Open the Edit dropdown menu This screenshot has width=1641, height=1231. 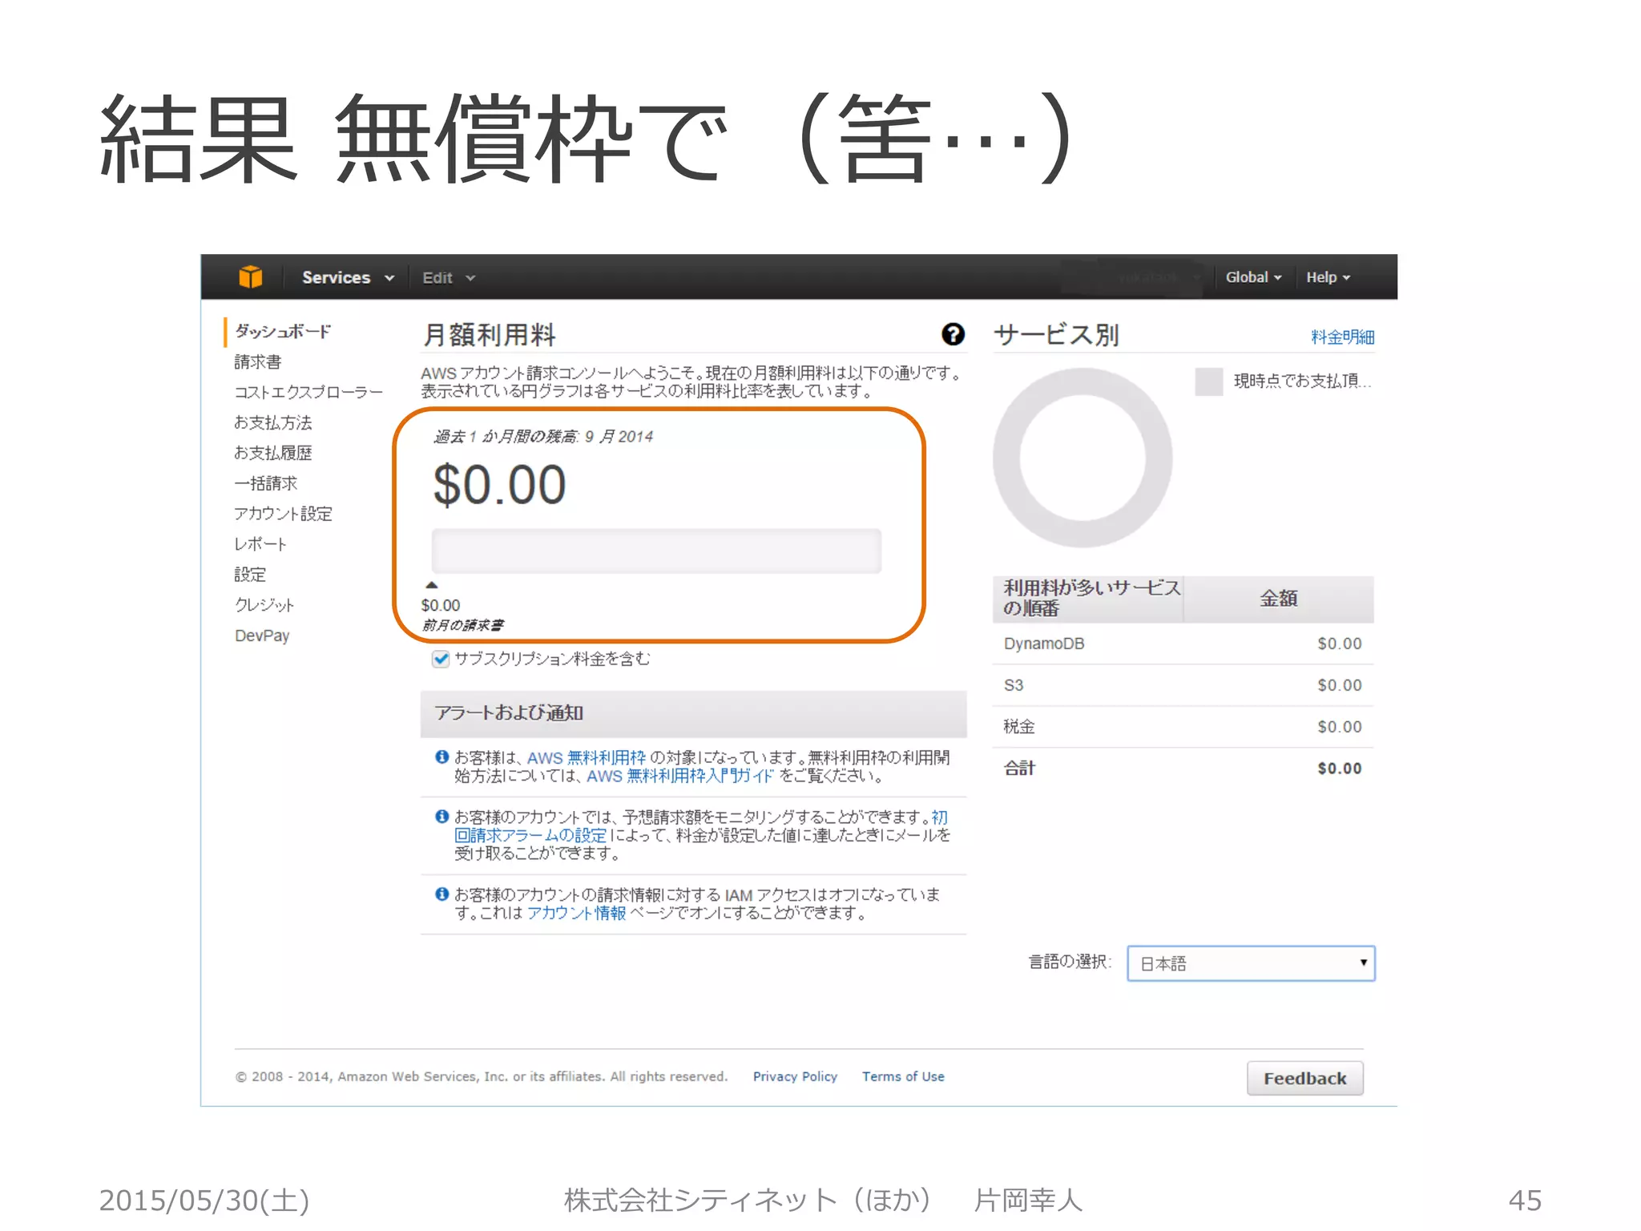449,277
